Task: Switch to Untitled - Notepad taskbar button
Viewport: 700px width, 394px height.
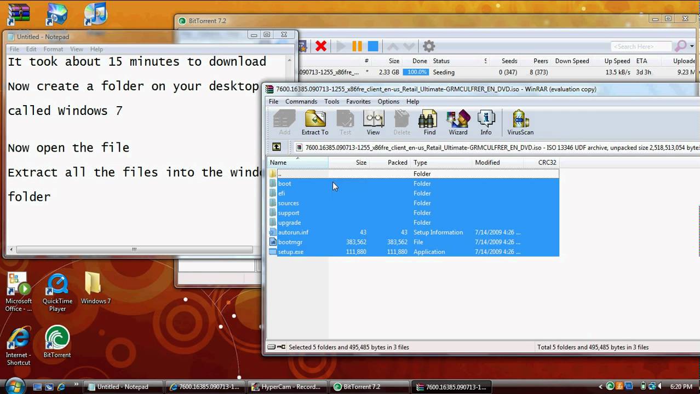Action: coord(123,386)
